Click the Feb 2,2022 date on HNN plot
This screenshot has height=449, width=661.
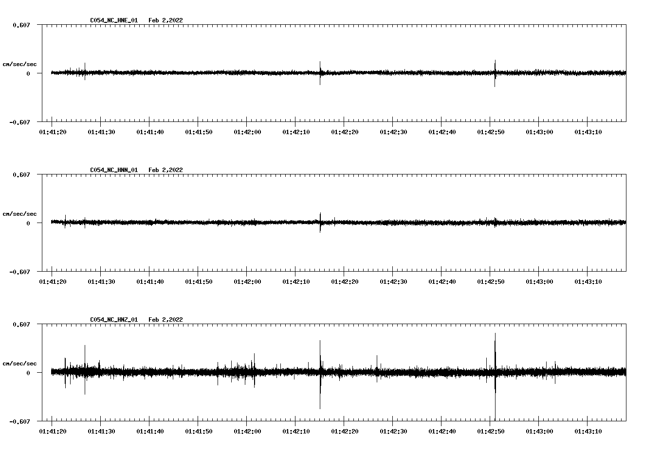coord(165,170)
